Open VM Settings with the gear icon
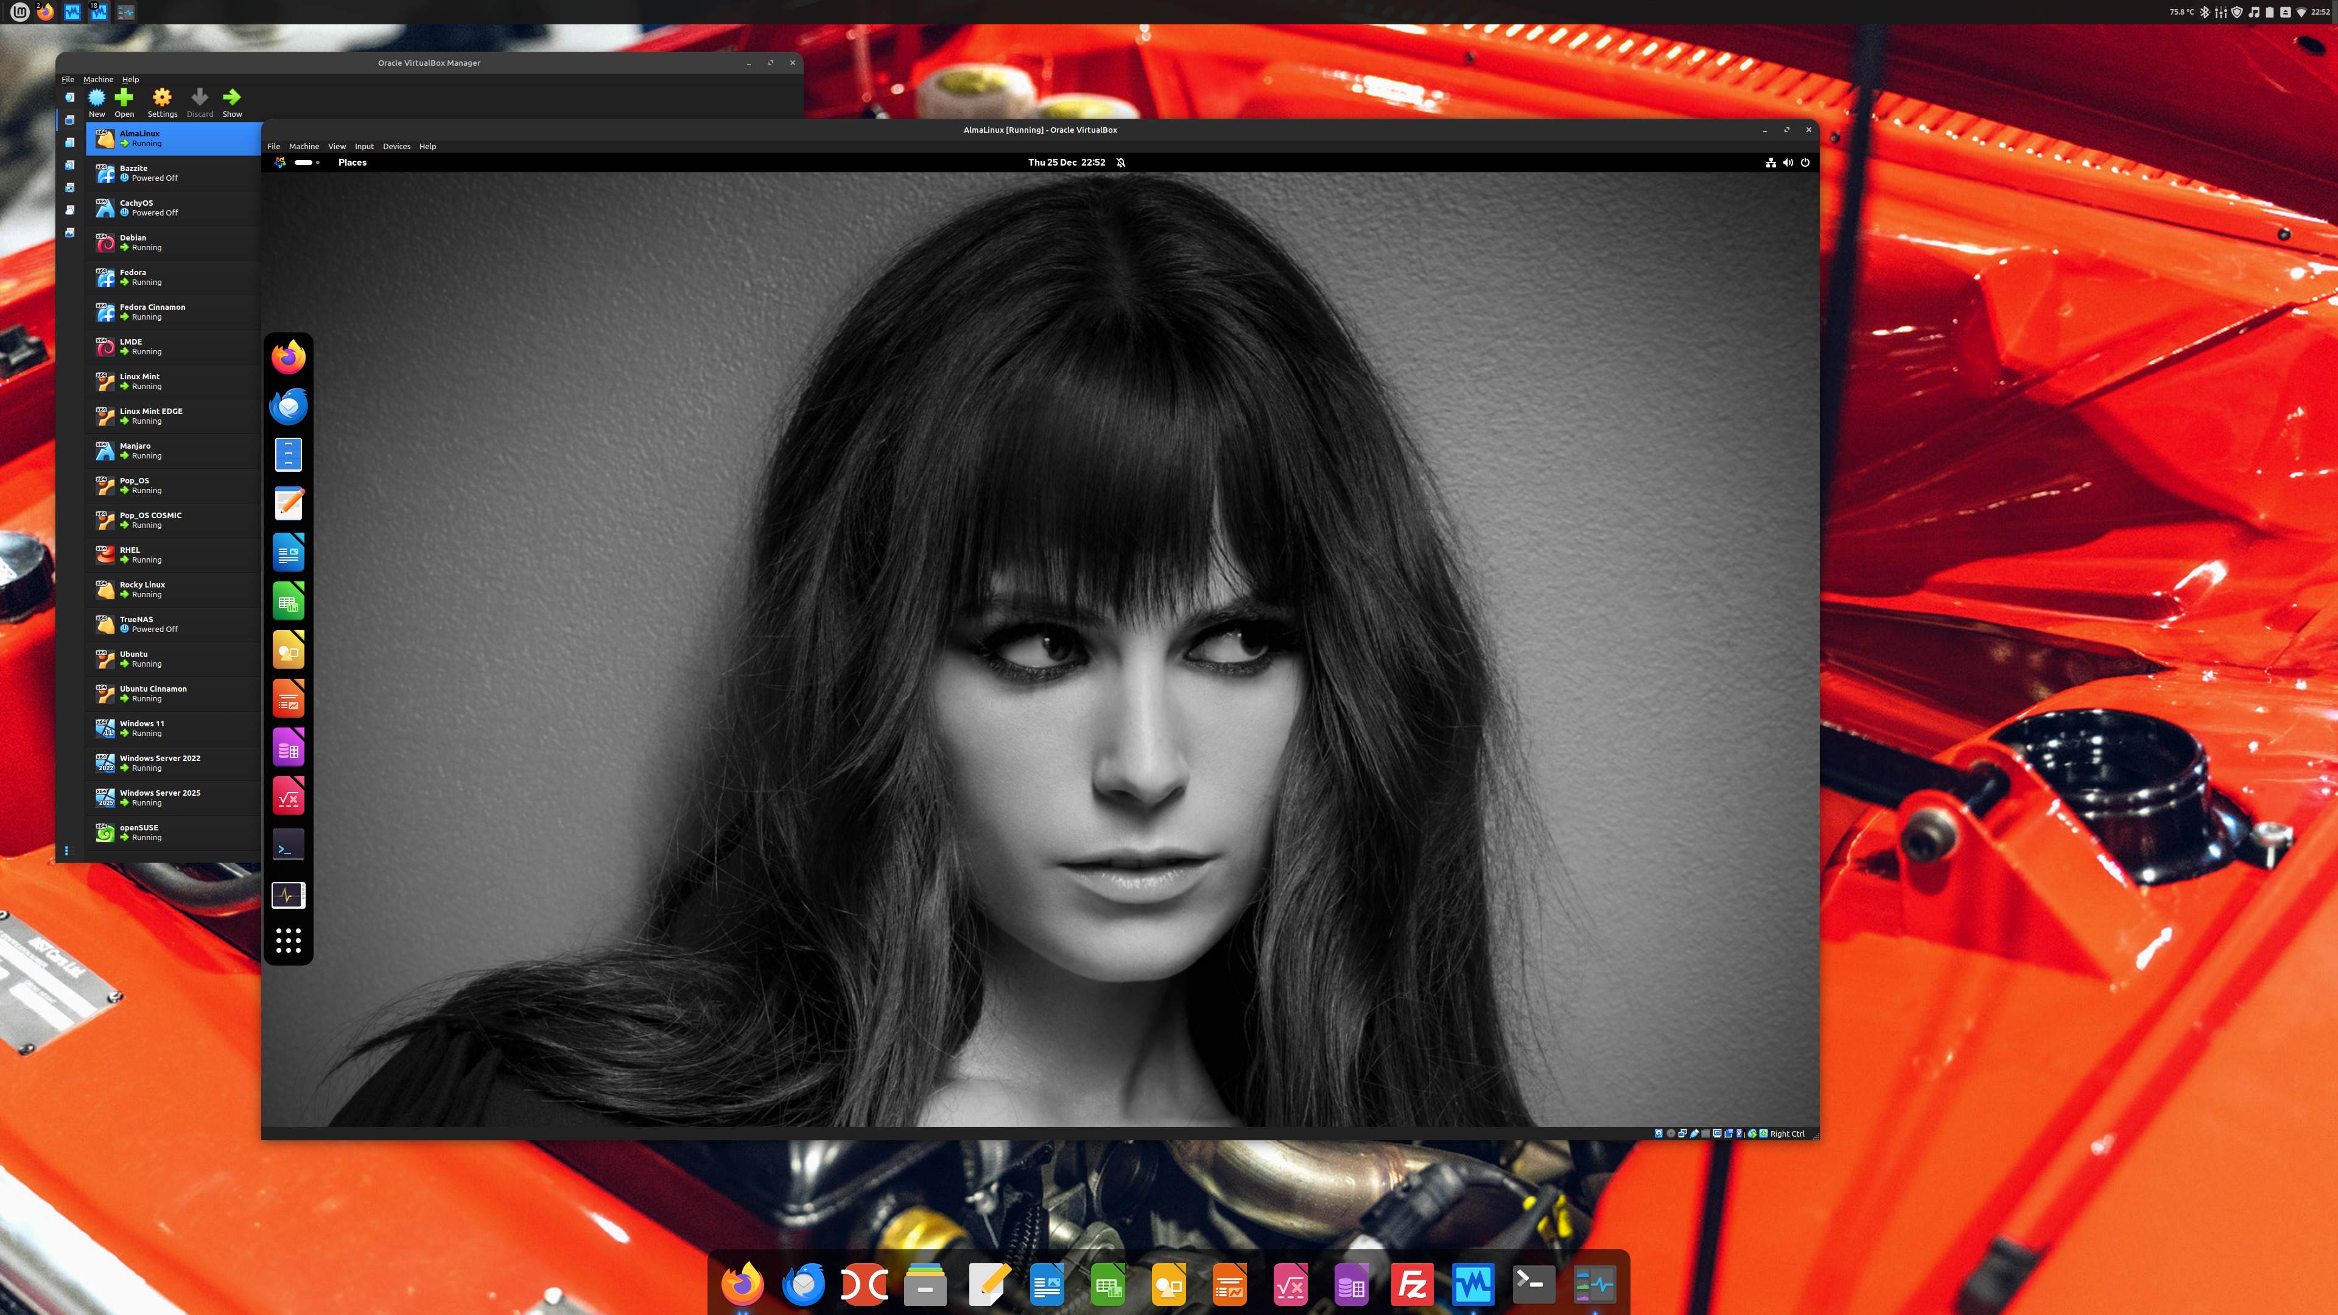Image resolution: width=2338 pixels, height=1315 pixels. (x=161, y=97)
